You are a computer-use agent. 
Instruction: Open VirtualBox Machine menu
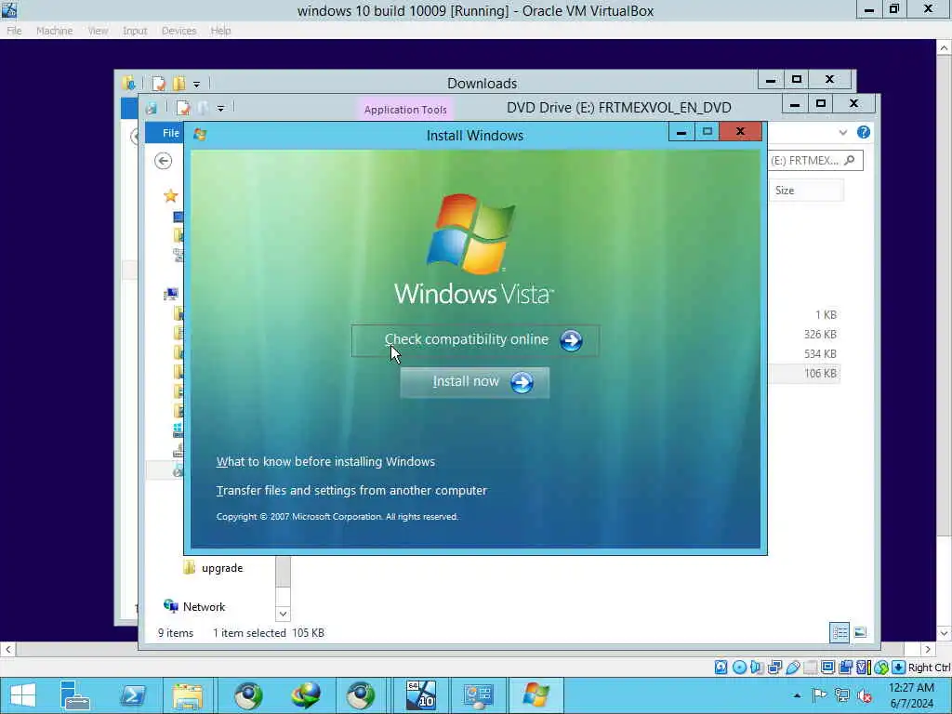[x=54, y=31]
